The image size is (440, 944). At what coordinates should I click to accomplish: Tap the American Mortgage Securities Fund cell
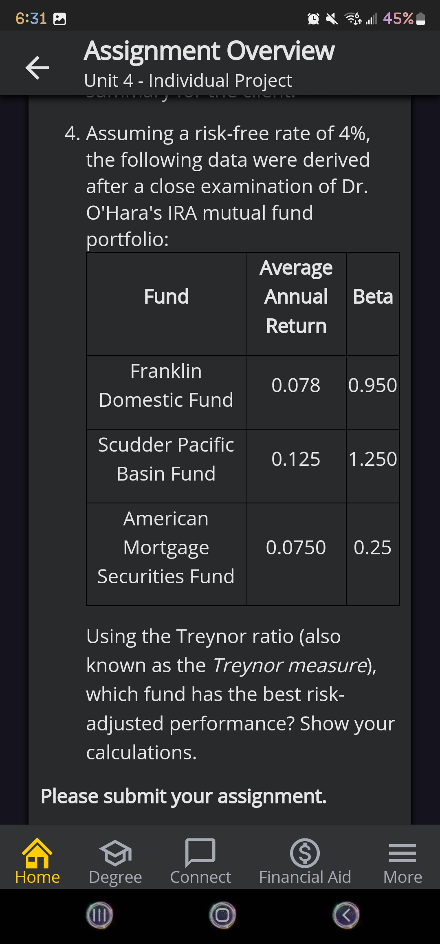pos(166,547)
